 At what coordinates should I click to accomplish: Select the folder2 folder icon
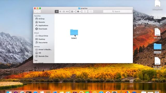pos(74,32)
